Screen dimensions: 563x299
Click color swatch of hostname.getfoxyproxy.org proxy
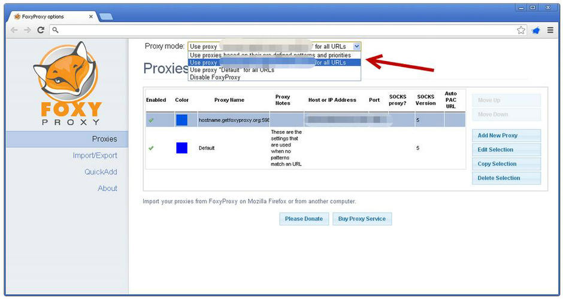181,120
